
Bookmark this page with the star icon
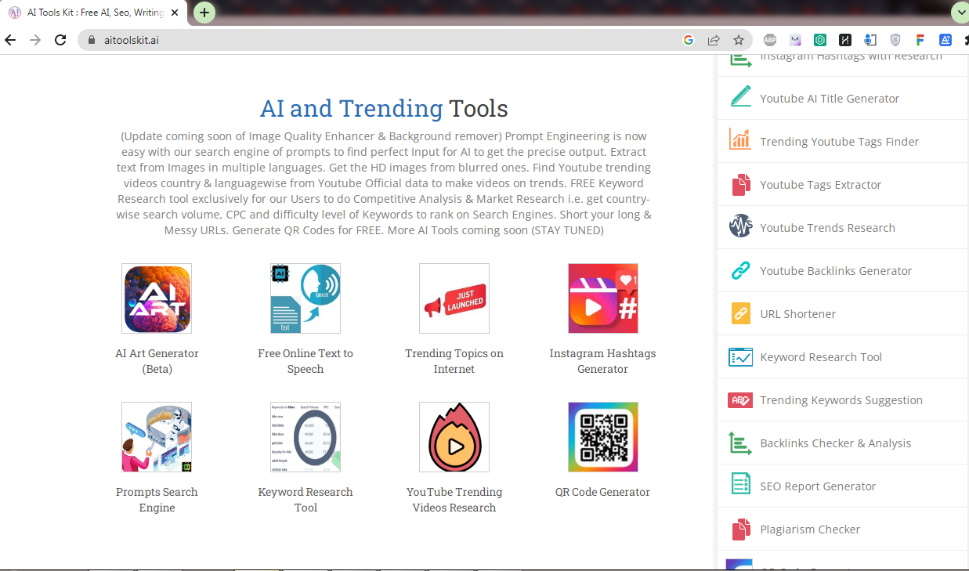[x=738, y=40]
